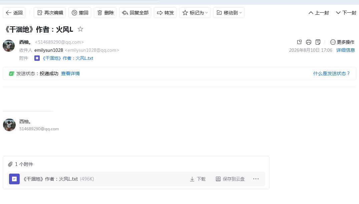Click the print icon in email header

[x=309, y=42]
